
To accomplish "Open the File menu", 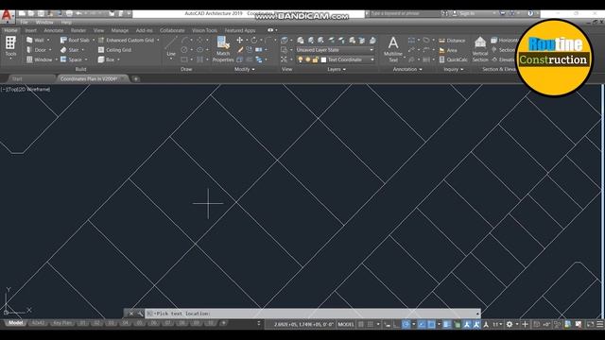I will 25,23.
